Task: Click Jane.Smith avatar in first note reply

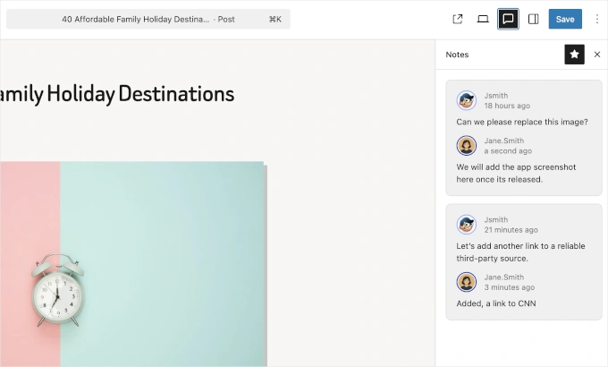Action: (466, 145)
